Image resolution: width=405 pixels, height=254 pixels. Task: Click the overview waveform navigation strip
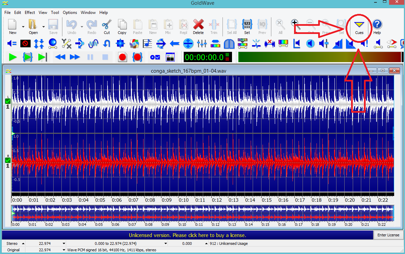203,213
